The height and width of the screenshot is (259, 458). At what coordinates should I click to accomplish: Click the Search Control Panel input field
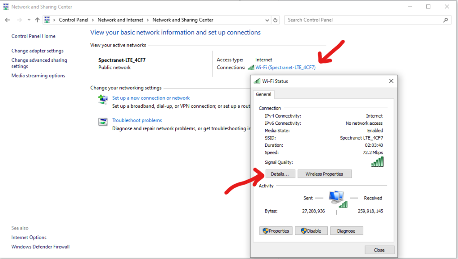[358, 20]
